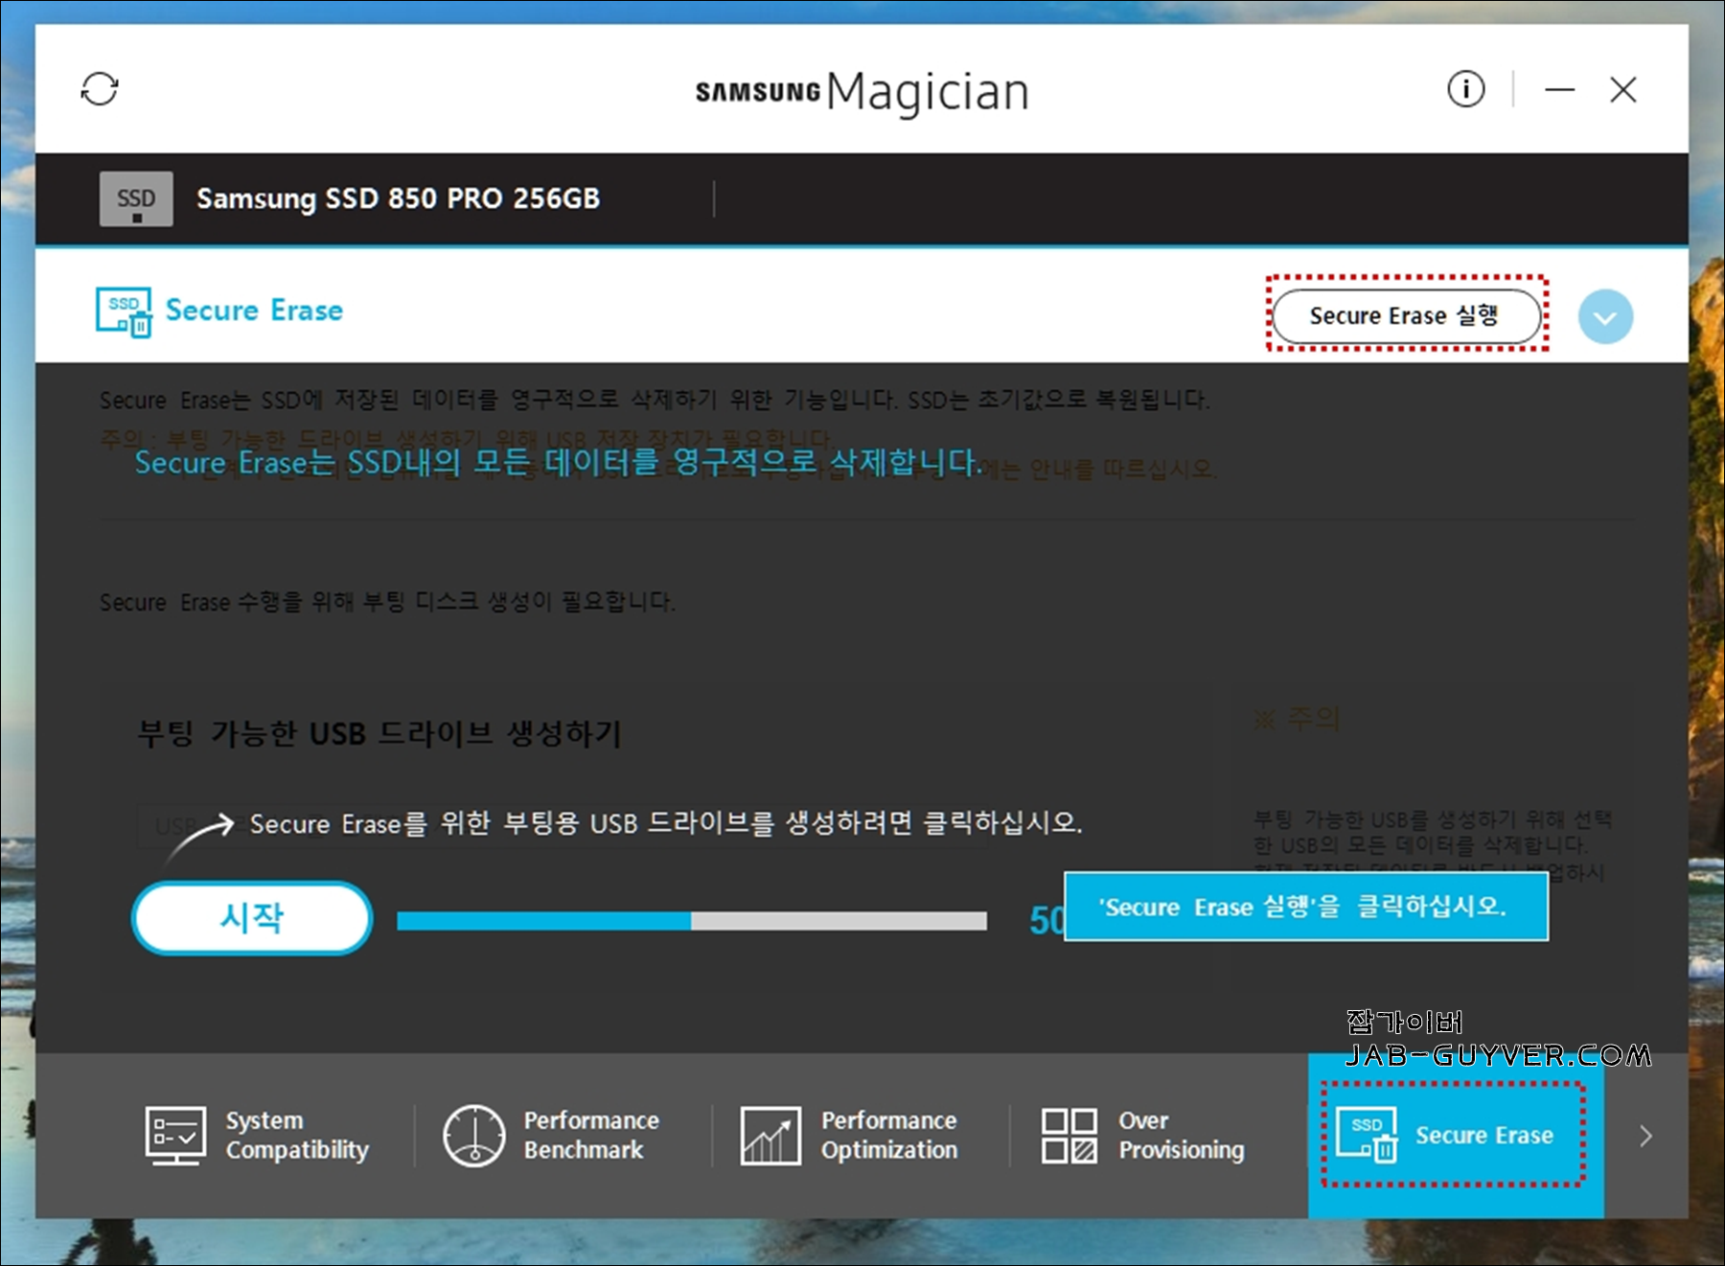Screen dimensions: 1725x1266
Task: Collapse section with blue chevron circle
Action: pyautogui.click(x=1605, y=316)
